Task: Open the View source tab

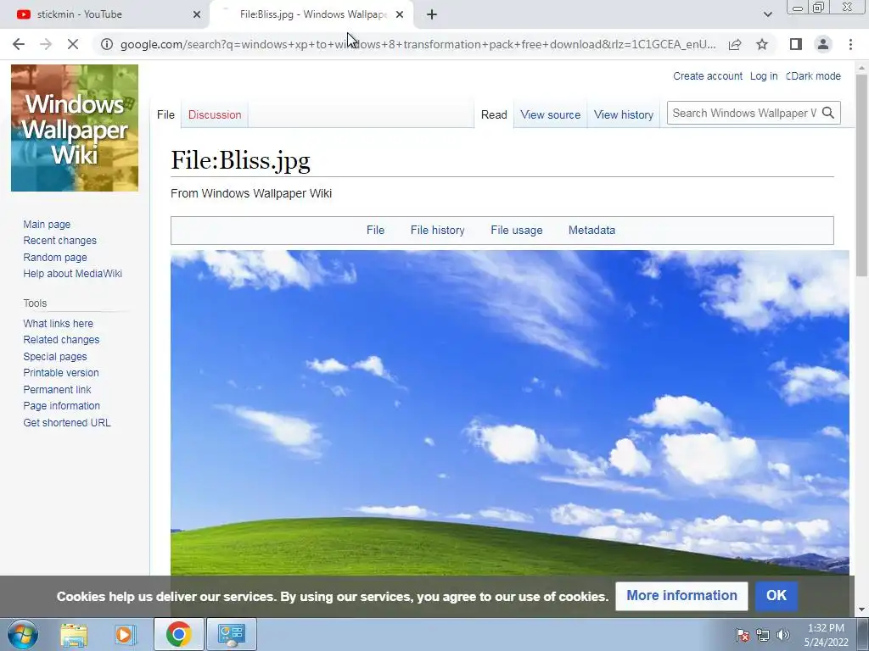Action: tap(550, 114)
